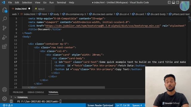
Task: Switch to the index.html editor tab
Action: click(x=21, y=9)
